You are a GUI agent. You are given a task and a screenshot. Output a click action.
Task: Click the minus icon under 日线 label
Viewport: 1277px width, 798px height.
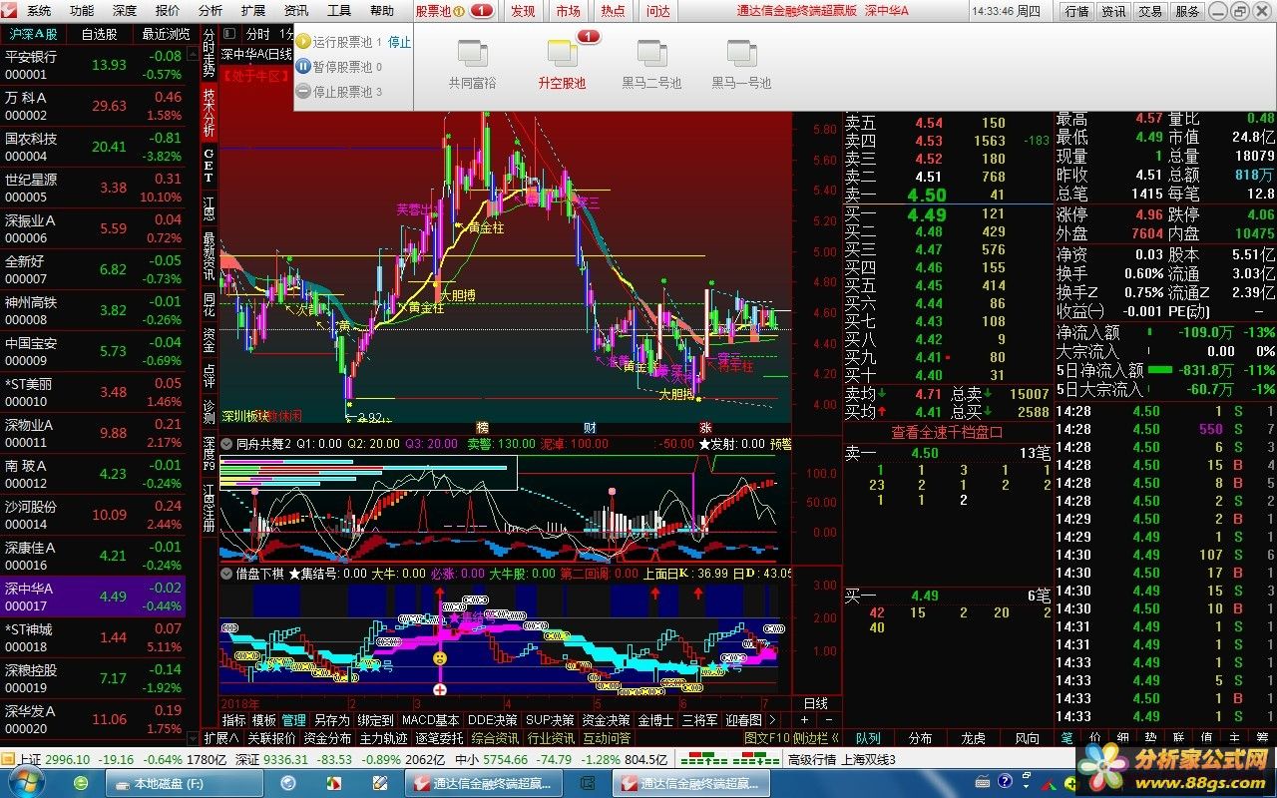(827, 720)
